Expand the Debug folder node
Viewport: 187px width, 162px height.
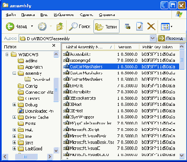14,105
